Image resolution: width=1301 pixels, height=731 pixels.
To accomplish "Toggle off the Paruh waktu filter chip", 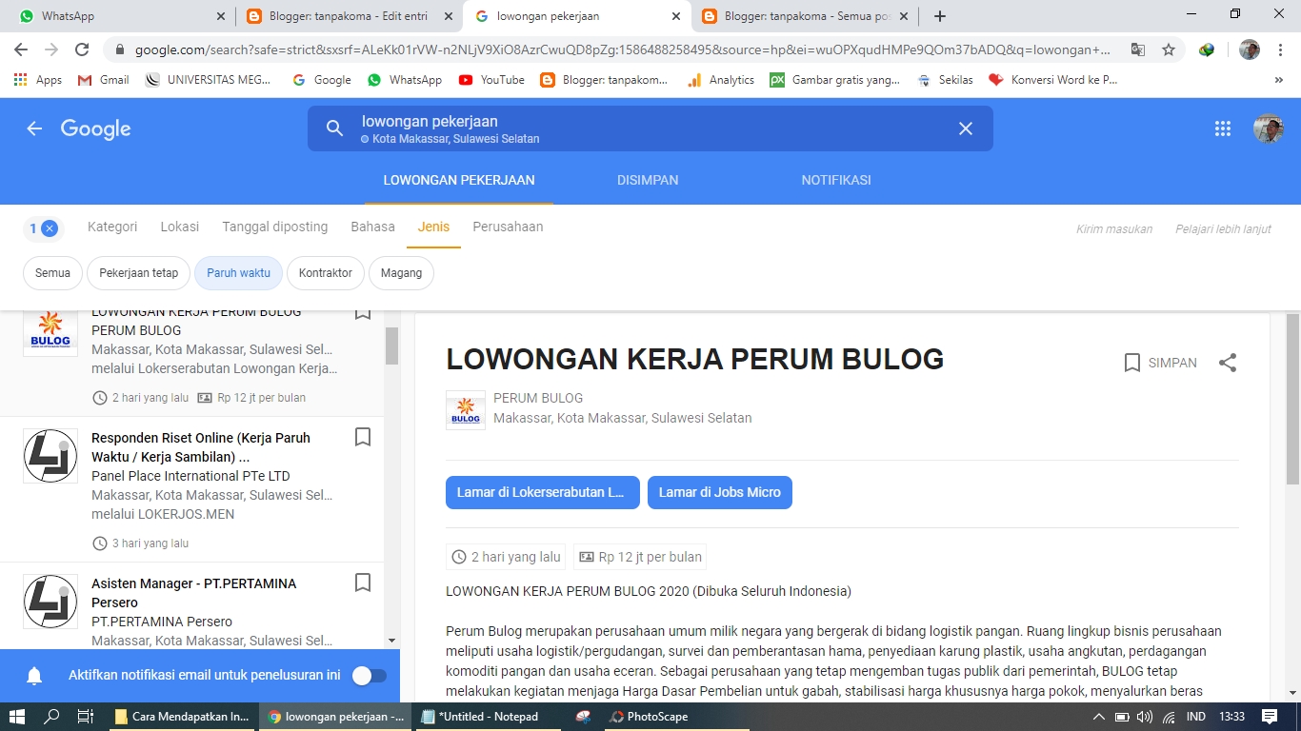I will 237,272.
